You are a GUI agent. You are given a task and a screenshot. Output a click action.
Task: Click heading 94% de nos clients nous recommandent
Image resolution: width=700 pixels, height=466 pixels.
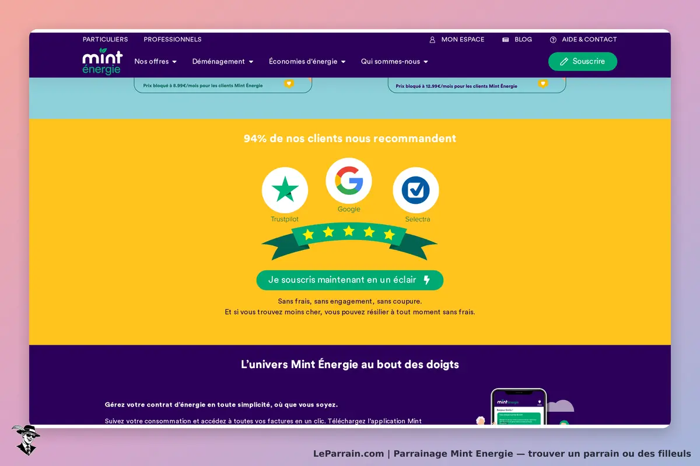pyautogui.click(x=350, y=139)
